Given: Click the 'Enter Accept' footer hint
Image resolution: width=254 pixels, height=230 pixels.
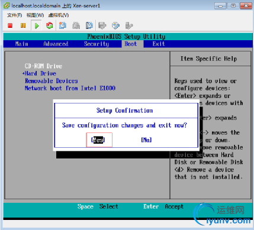Looking at the screenshot, I should click(163, 206).
